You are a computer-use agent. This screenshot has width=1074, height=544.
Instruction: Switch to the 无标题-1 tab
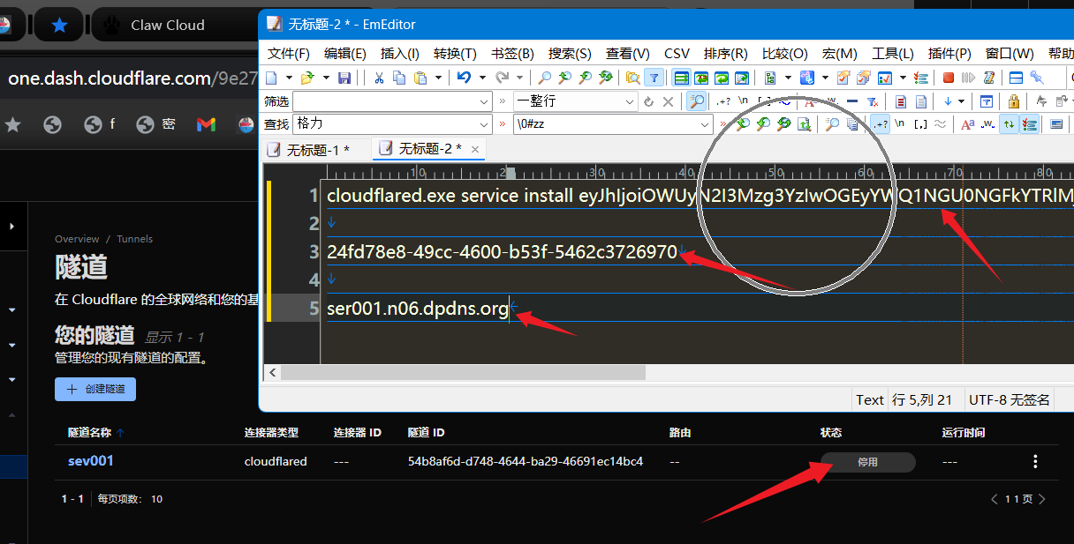[x=318, y=150]
